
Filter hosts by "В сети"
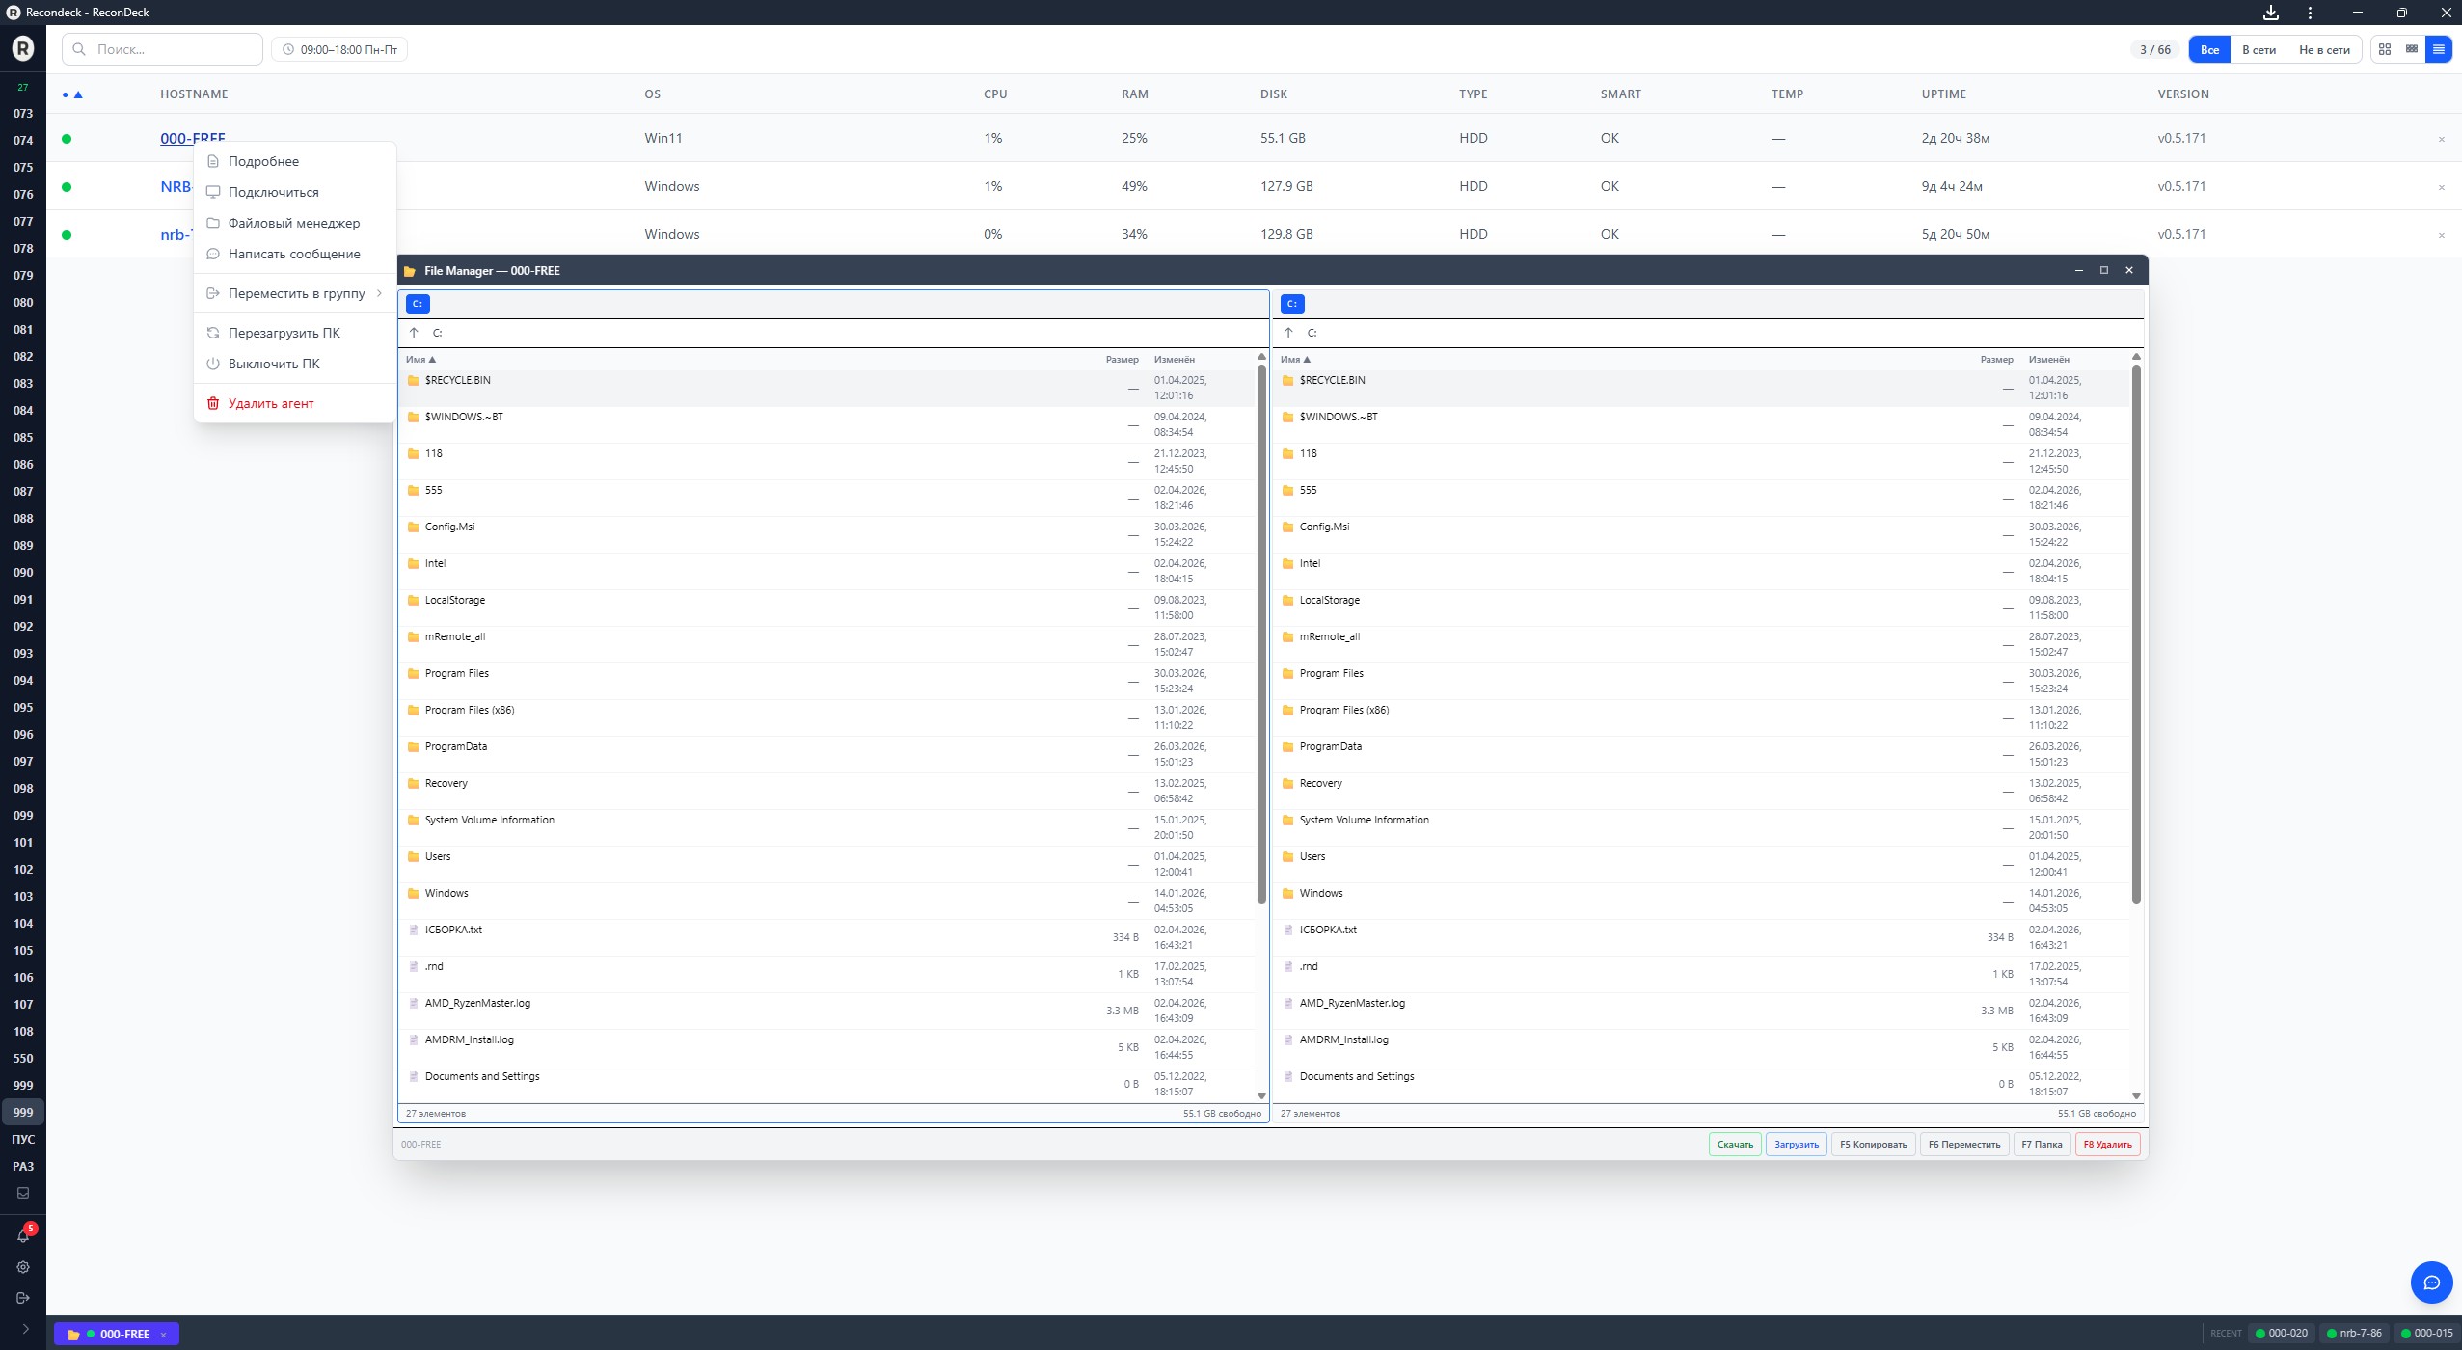[2259, 50]
